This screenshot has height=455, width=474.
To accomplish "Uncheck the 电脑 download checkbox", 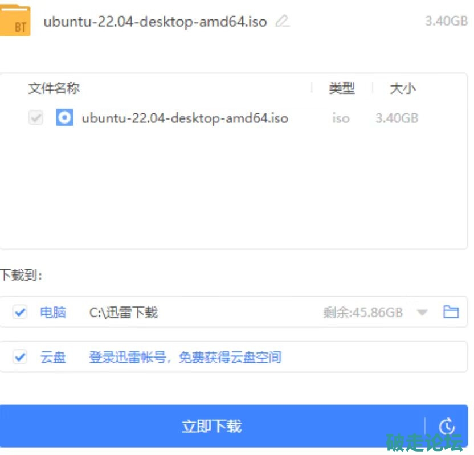I will coord(20,312).
